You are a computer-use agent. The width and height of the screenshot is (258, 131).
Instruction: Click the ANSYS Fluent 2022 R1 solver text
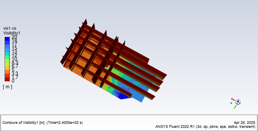(x=206, y=126)
